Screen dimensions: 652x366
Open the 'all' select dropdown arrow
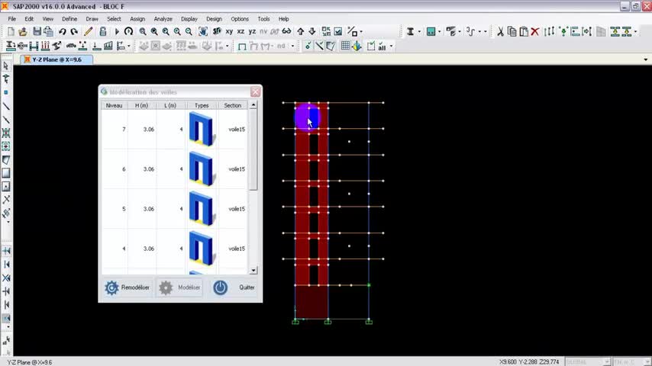pos(391,47)
